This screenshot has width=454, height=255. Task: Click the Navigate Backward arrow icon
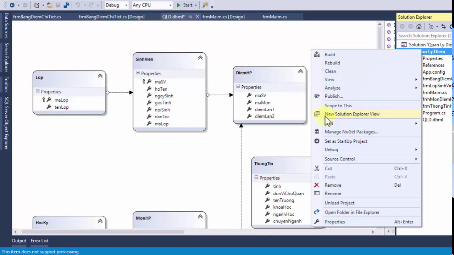click(x=12, y=5)
